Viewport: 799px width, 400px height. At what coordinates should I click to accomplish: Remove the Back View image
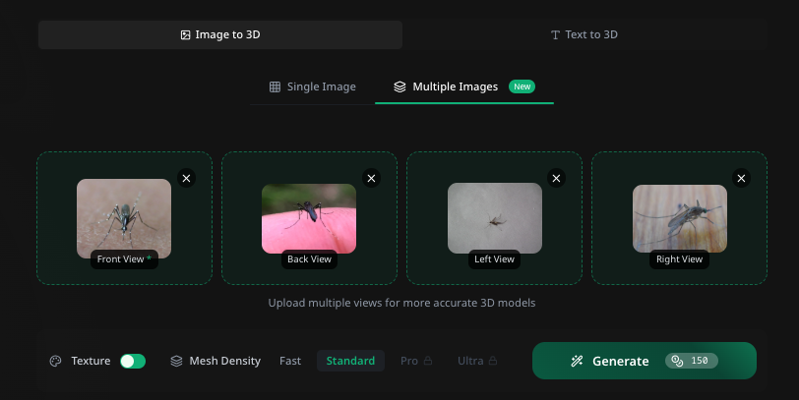click(371, 178)
